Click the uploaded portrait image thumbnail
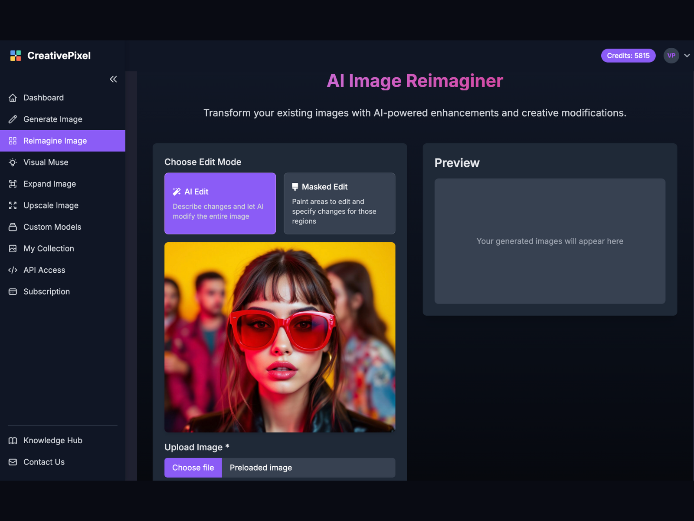The image size is (694, 521). tap(280, 337)
